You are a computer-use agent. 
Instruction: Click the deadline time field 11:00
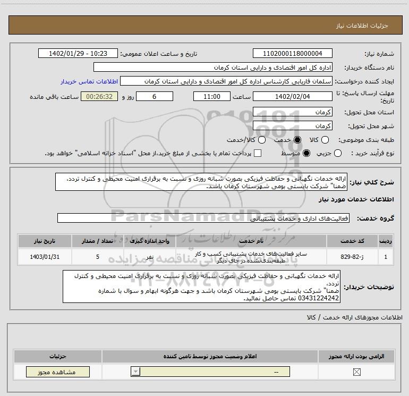coord(212,96)
